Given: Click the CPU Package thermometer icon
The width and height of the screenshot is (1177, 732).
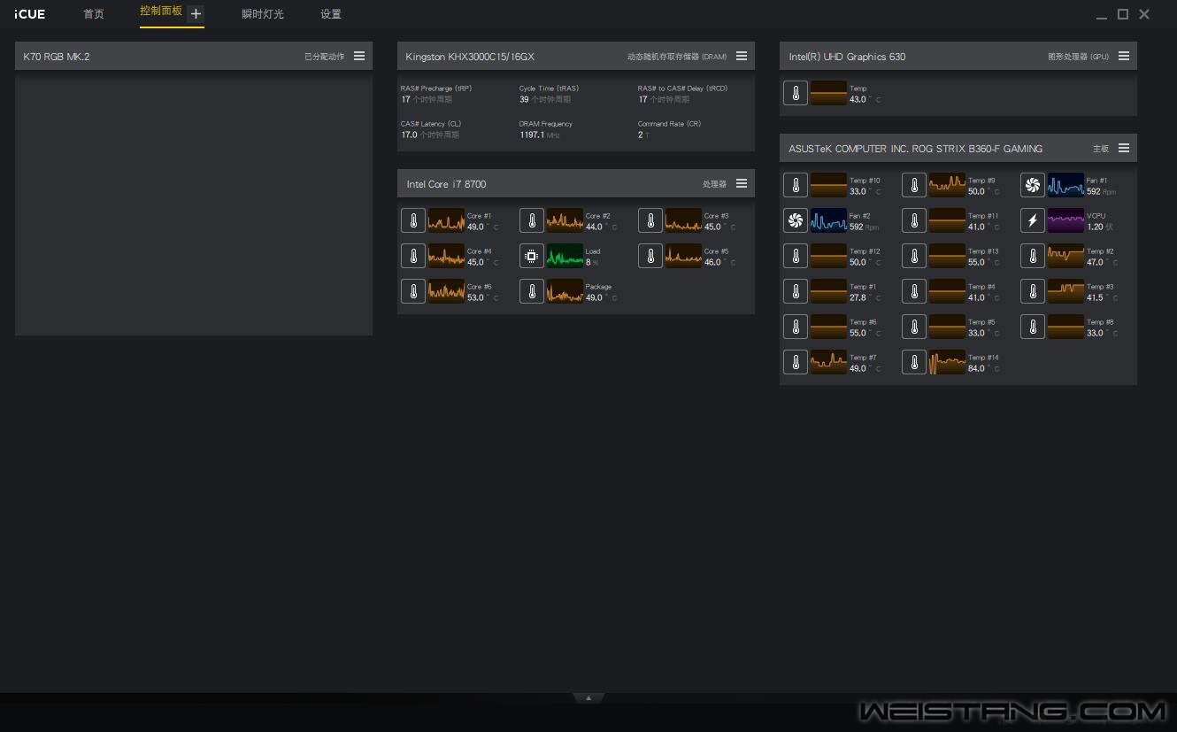Looking at the screenshot, I should tap(532, 291).
